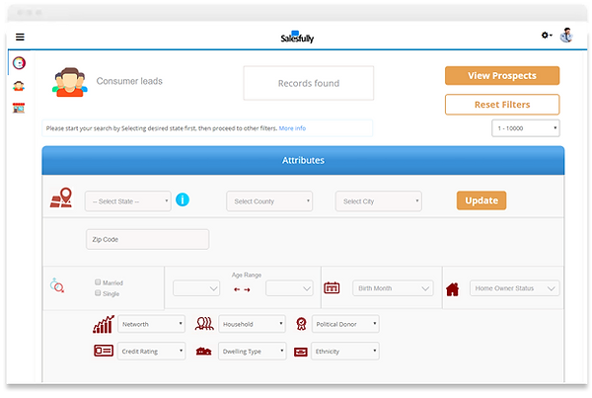The width and height of the screenshot is (592, 398).
Task: Click the birth month calendar icon
Action: coord(332,287)
